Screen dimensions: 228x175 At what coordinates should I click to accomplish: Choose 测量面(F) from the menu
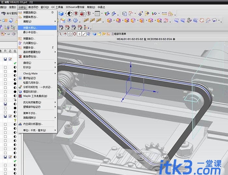tap(37, 39)
